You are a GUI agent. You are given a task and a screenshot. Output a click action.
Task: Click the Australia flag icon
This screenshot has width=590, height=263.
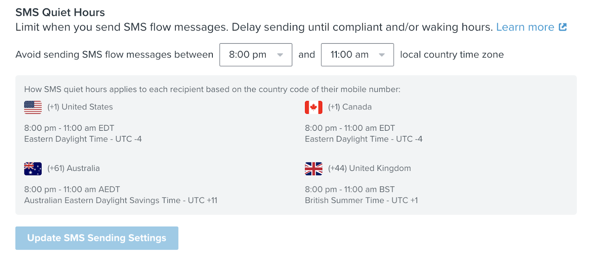(33, 169)
